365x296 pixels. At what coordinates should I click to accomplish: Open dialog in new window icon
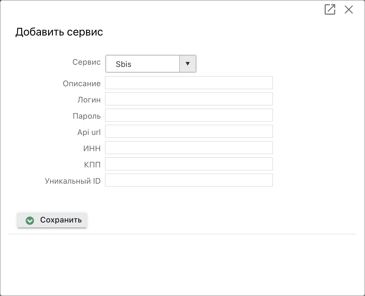coord(330,9)
